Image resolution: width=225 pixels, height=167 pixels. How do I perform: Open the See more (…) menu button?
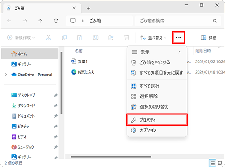point(179,38)
